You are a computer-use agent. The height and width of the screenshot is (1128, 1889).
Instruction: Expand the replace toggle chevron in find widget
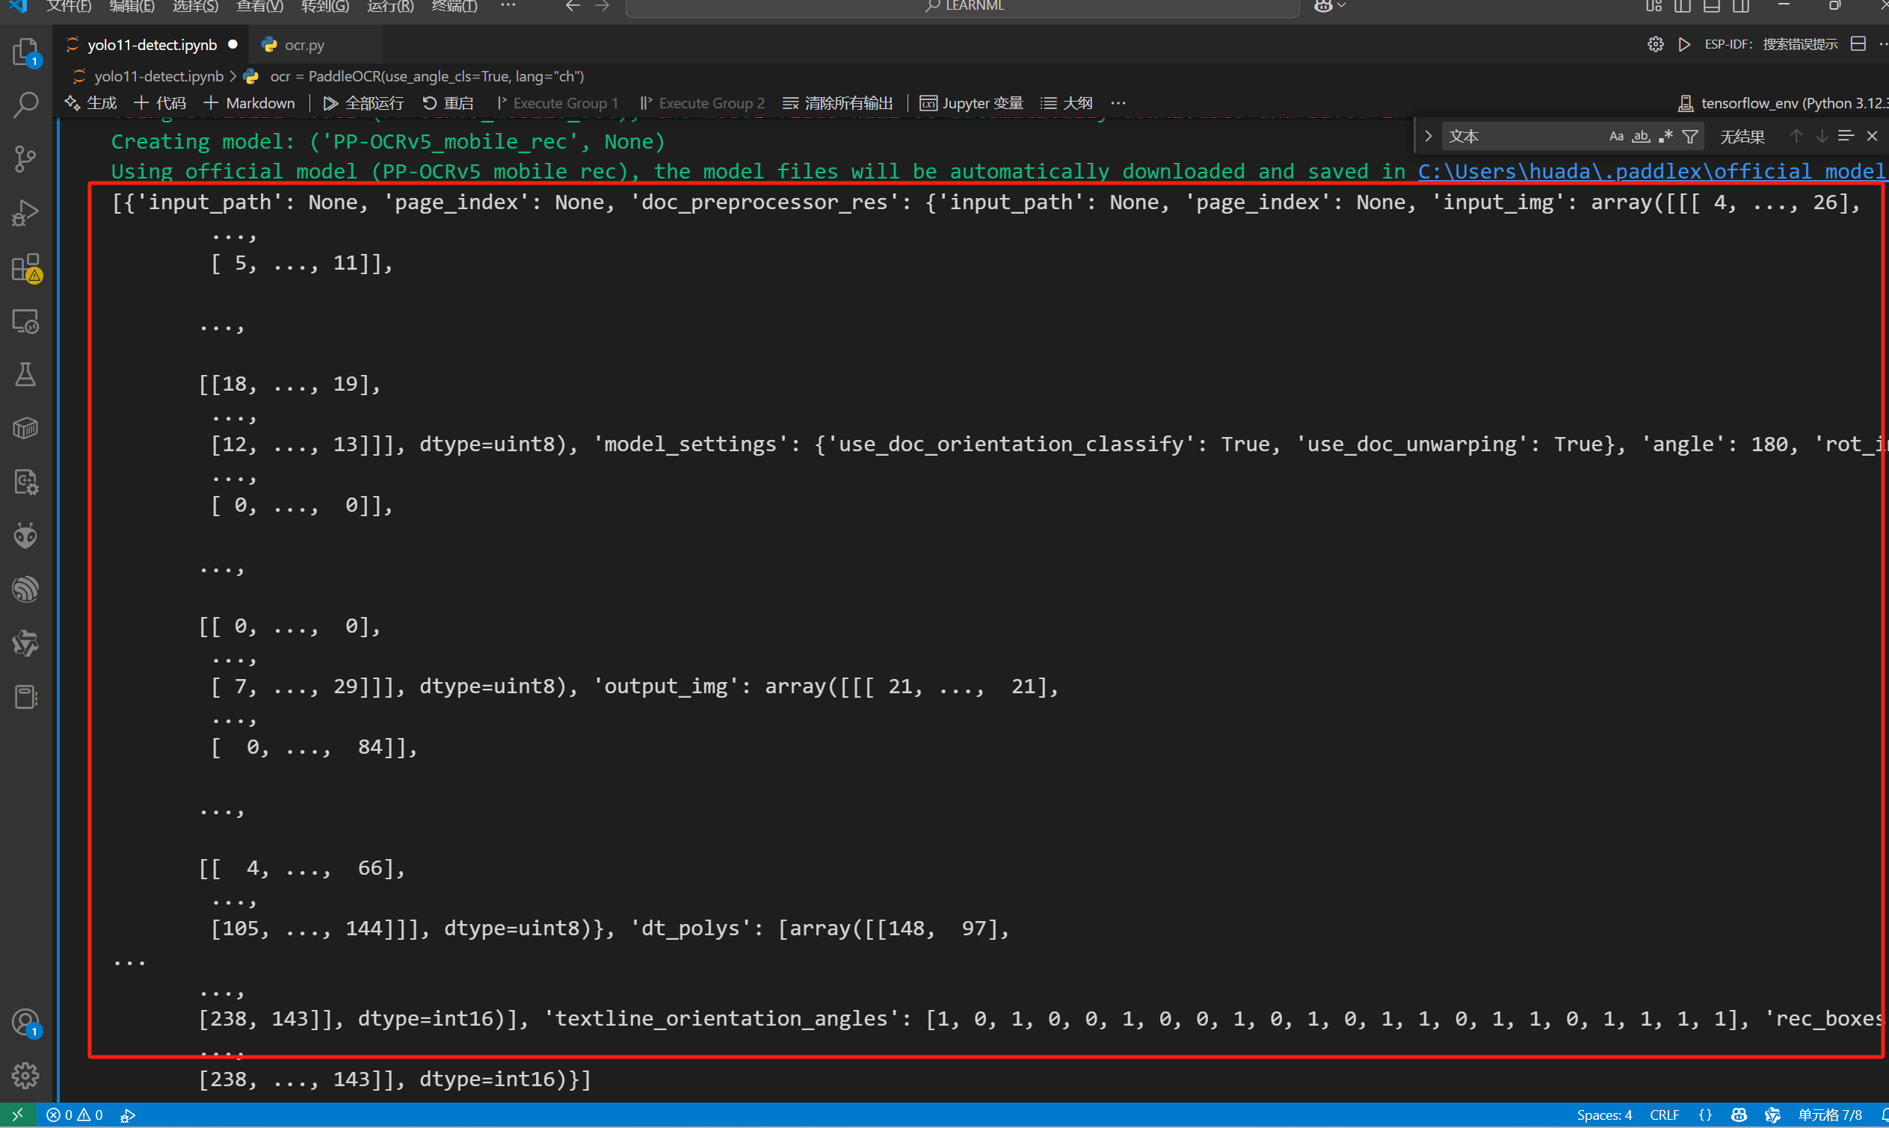point(1429,137)
